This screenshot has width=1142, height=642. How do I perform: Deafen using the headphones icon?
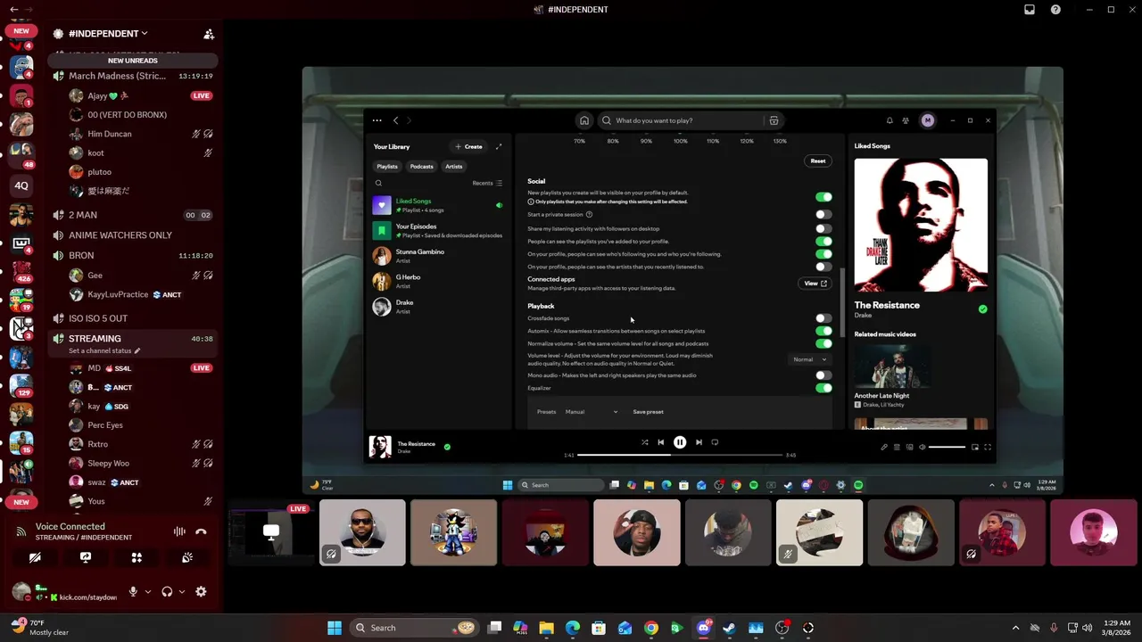point(167,591)
